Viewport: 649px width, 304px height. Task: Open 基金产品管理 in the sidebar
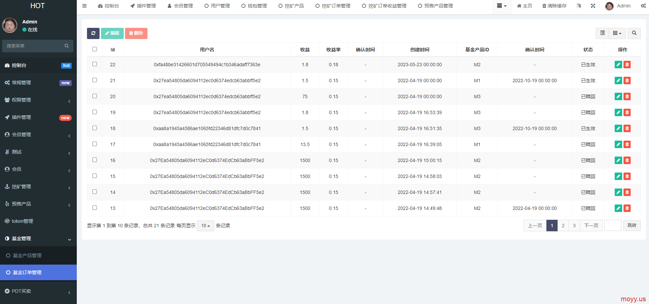click(27, 255)
